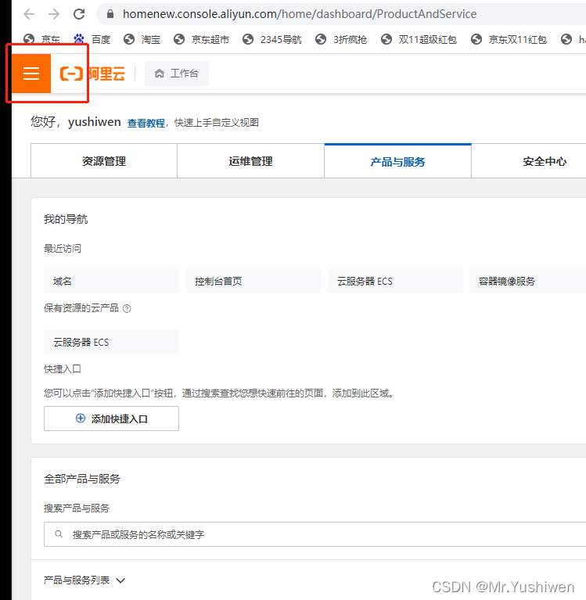Viewport: 586px width, 600px height.
Task: Switch to the 资源管理 tab
Action: point(104,161)
